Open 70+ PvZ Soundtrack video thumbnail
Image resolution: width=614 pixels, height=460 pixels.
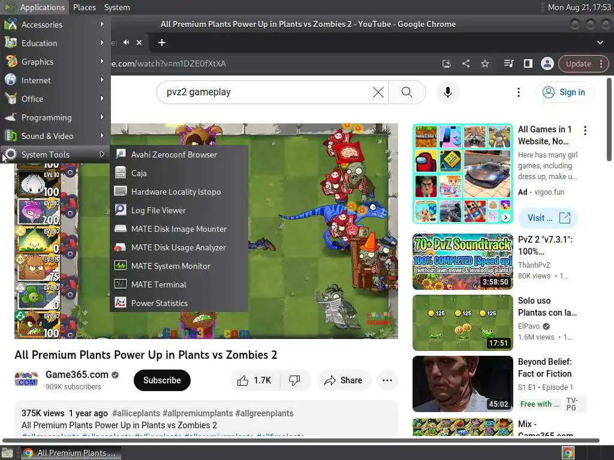click(x=462, y=262)
